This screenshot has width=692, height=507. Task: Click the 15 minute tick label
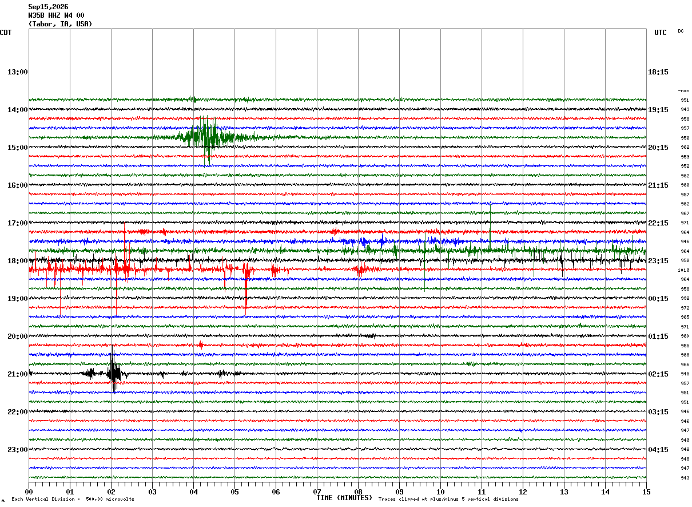point(646,492)
